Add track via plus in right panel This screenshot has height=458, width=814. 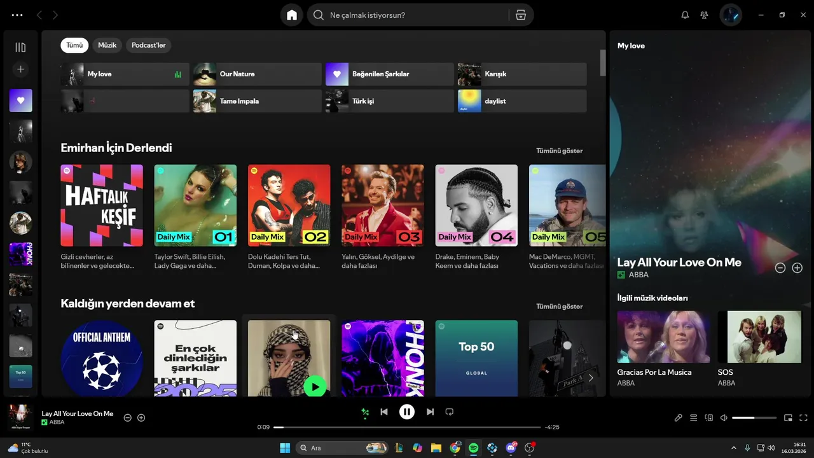coord(797,268)
